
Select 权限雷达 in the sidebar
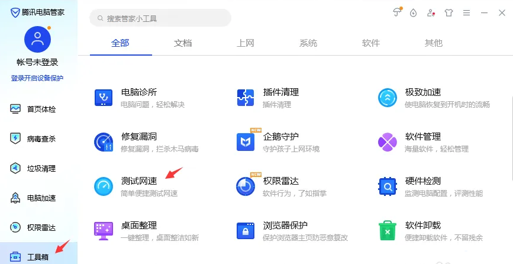[38, 227]
